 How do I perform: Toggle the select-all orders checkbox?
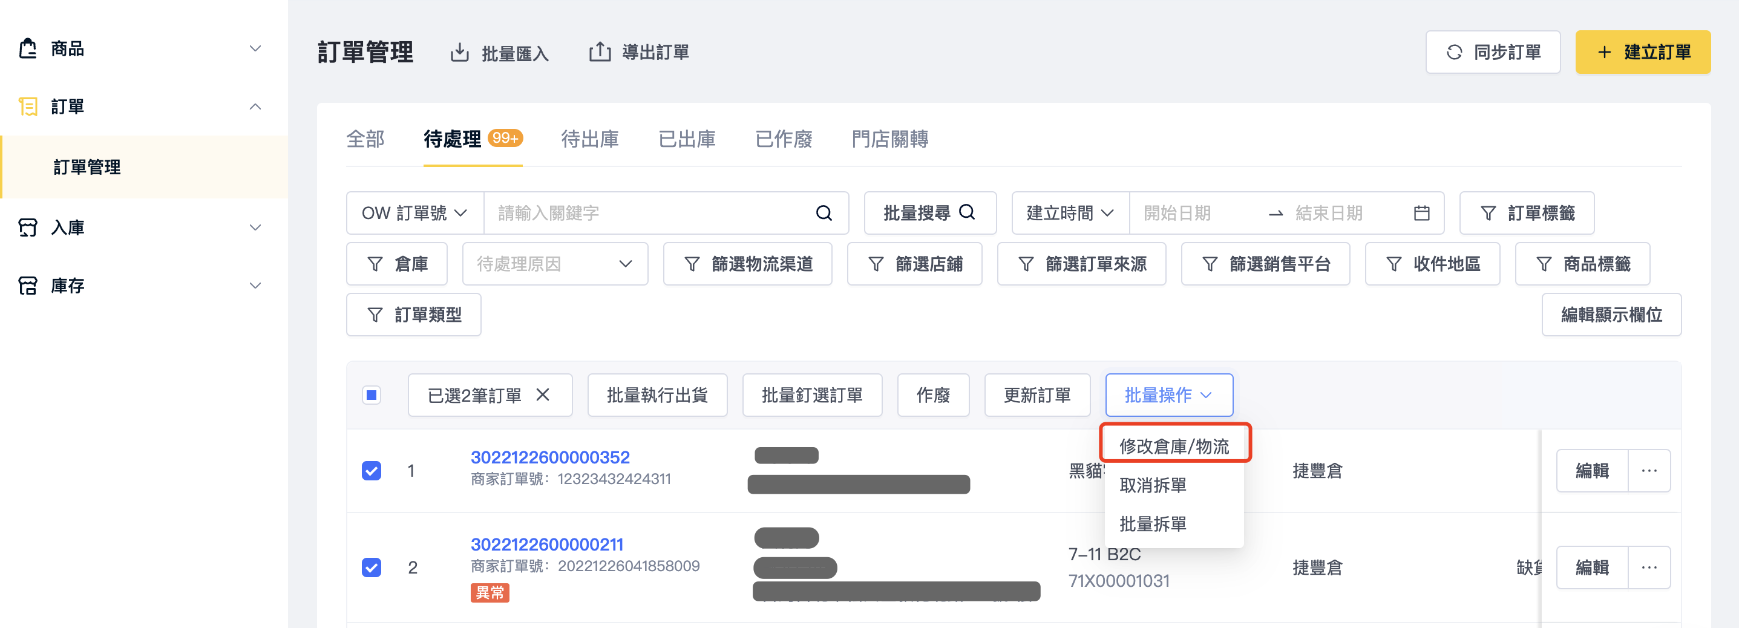372,395
